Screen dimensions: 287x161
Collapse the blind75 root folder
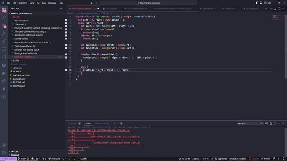[17, 17]
